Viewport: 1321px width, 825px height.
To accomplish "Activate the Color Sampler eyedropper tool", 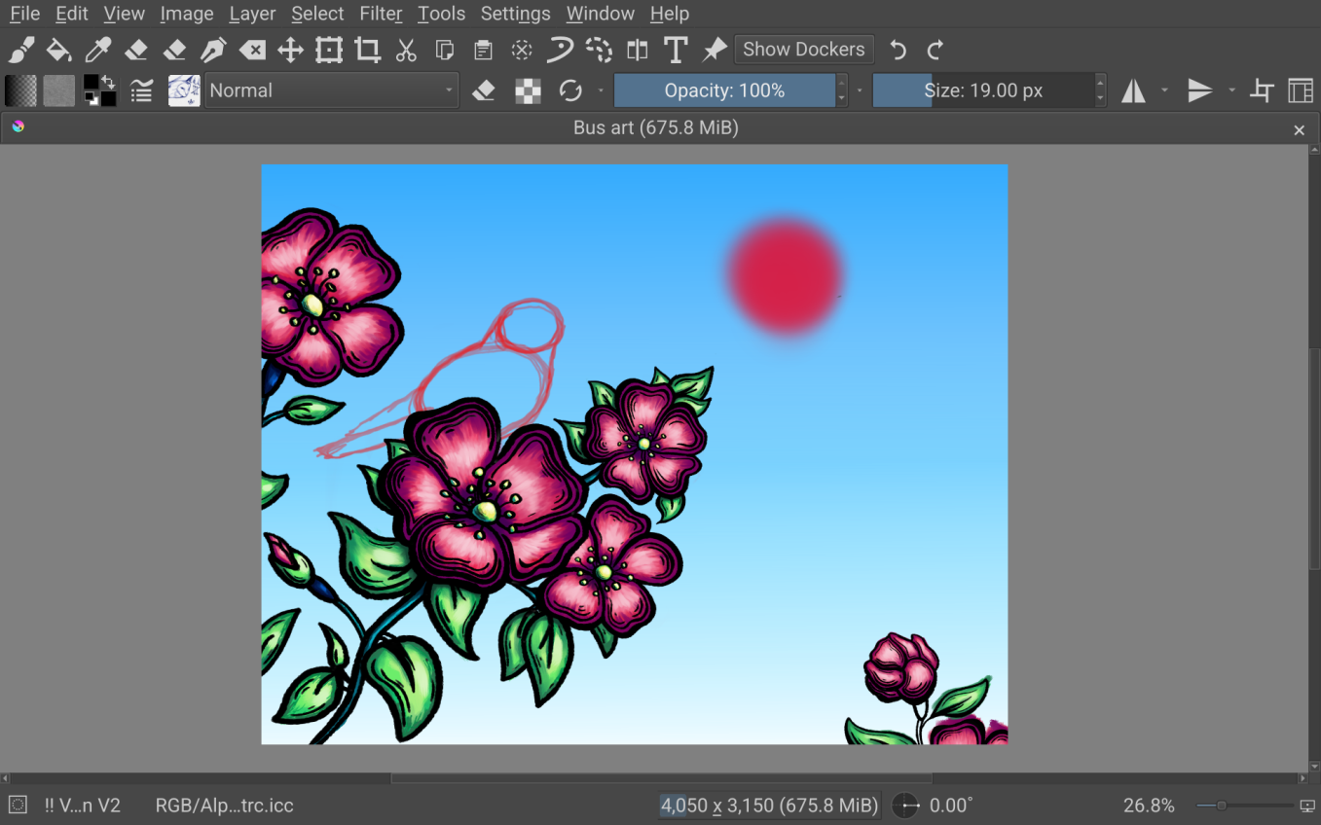I will [97, 50].
